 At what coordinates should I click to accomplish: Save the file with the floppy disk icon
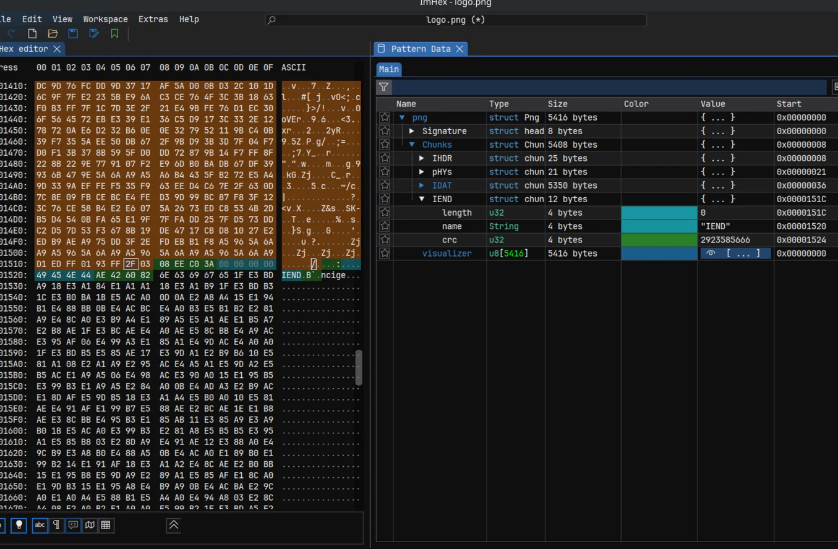[73, 34]
